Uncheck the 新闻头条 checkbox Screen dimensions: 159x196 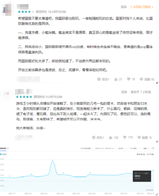138,154
